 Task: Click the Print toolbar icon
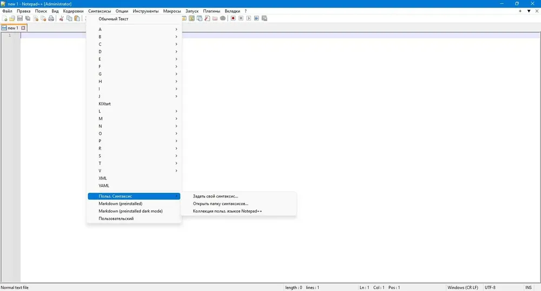point(51,18)
